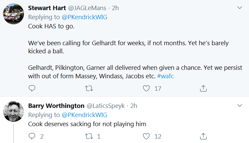Screen dimensions: 249x143
Task: Open more options on Stewart Hart's tweet
Action: [240, 8]
